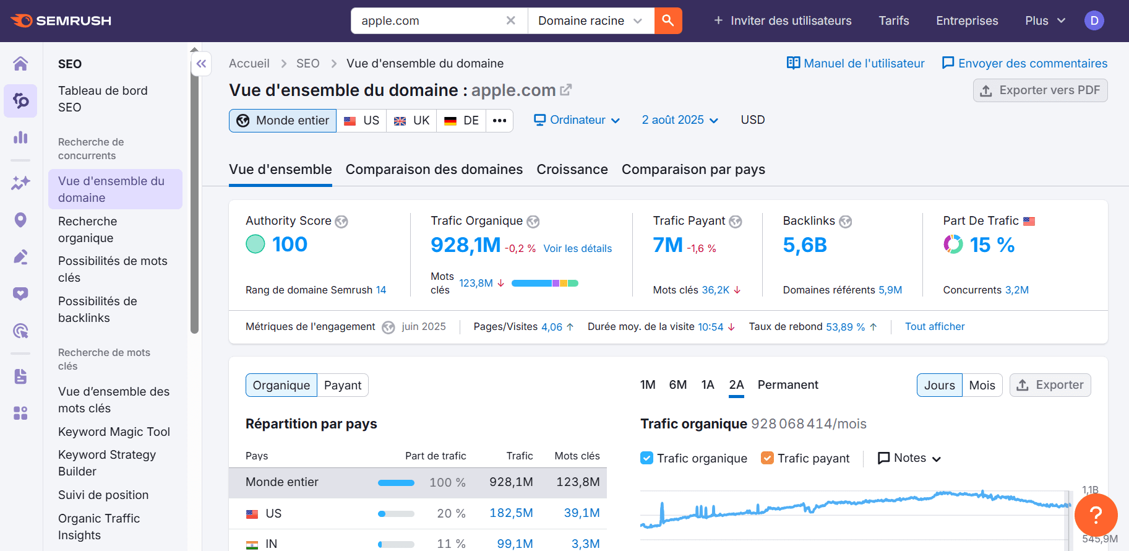
Task: Show more countries with ellipsis button
Action: coord(499,120)
